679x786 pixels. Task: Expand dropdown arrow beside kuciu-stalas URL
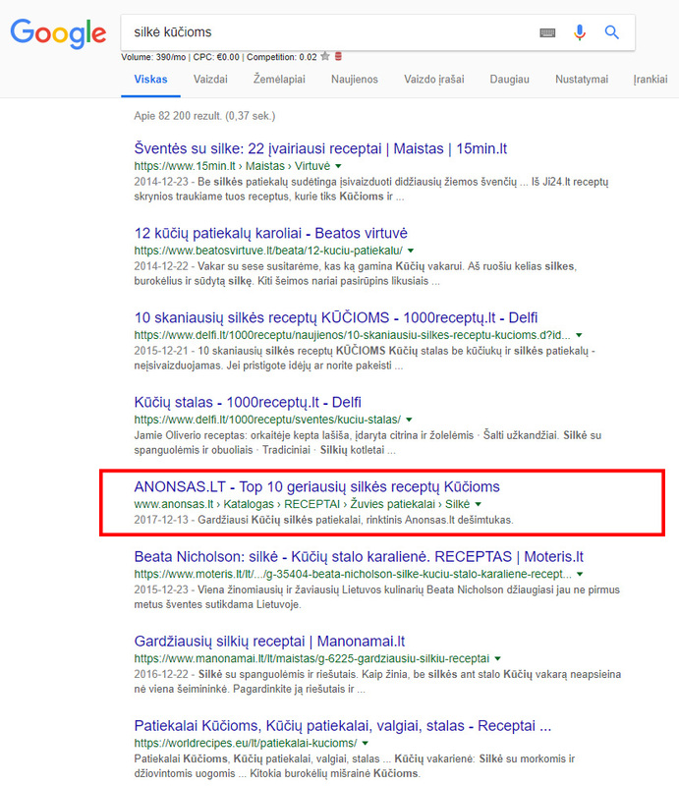409,420
